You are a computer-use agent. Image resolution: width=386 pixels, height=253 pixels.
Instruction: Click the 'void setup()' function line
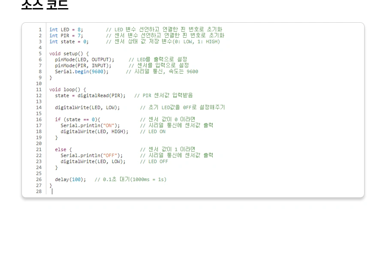tap(69, 54)
